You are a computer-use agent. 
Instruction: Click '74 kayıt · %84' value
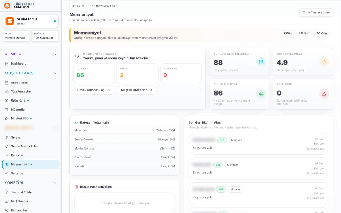click(166, 130)
